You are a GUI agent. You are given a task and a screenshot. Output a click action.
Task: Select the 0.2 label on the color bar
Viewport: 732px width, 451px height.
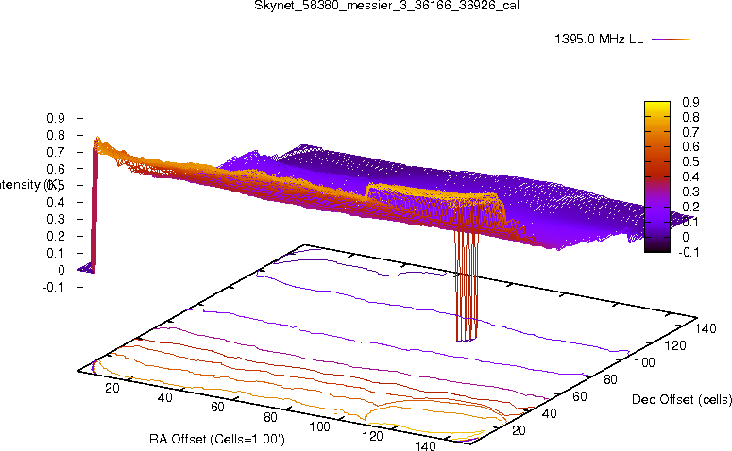coord(690,207)
